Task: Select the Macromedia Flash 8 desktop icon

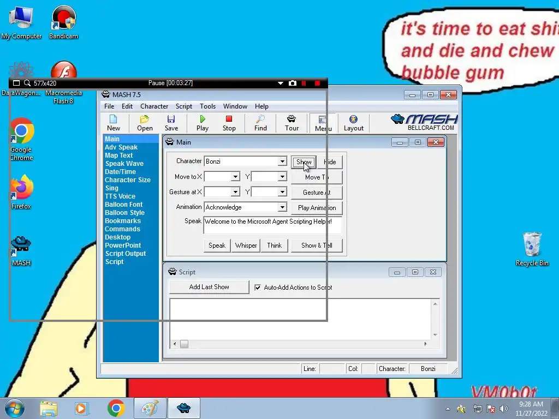Action: pyautogui.click(x=63, y=83)
